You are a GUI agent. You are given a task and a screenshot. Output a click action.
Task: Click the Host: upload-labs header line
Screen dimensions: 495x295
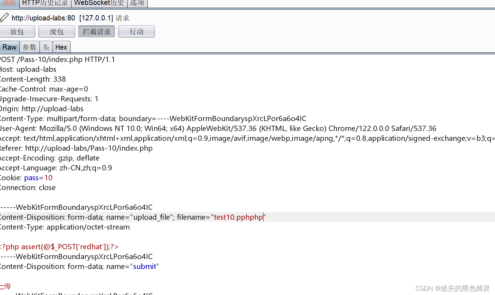tap(28, 69)
